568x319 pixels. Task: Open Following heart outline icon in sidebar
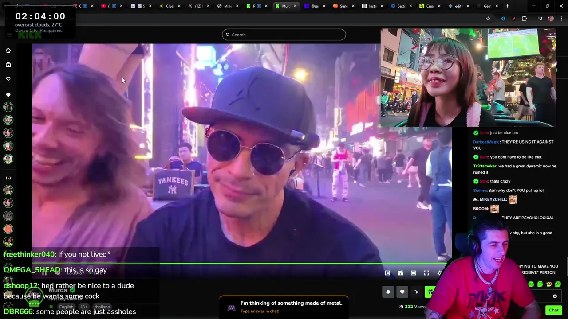[x=8, y=79]
